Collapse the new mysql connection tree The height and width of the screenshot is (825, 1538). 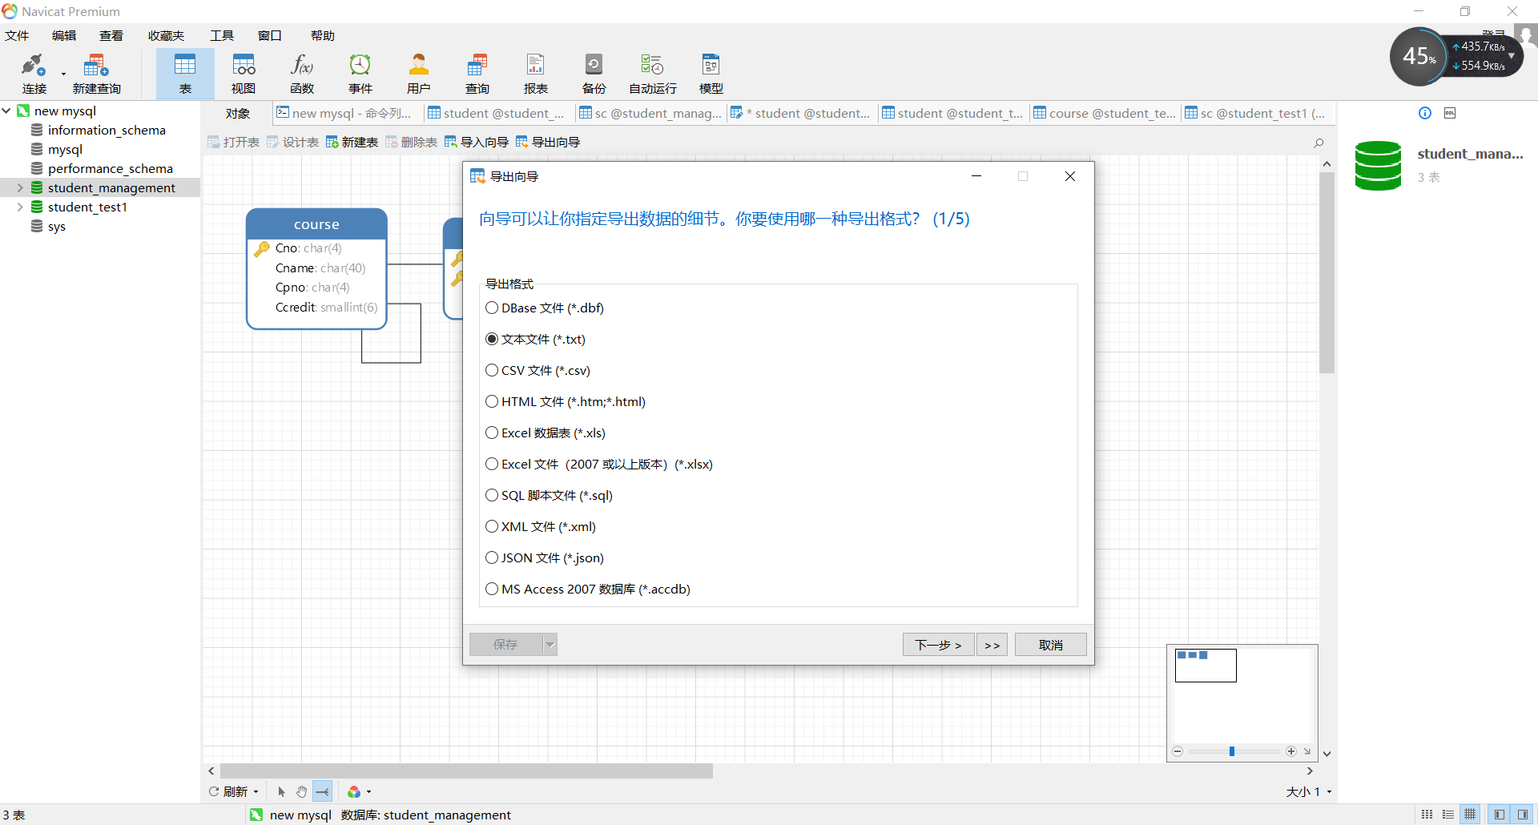pos(6,111)
